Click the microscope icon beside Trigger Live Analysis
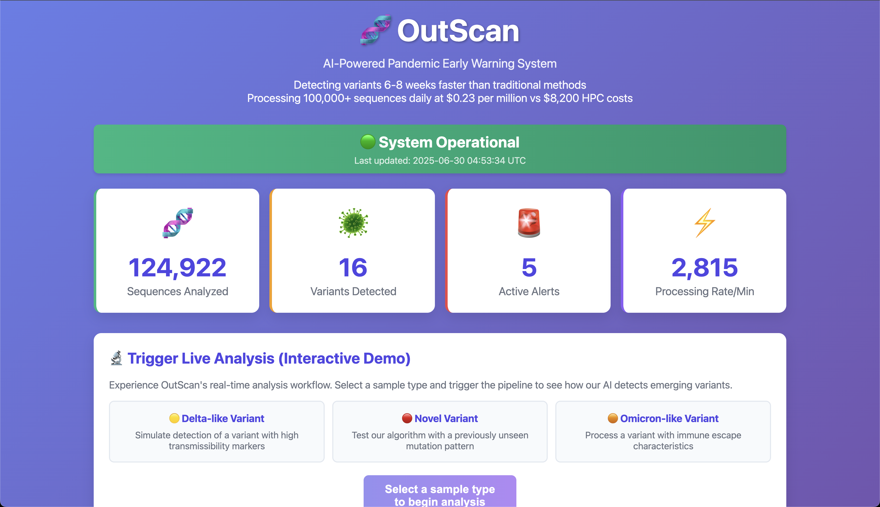The height and width of the screenshot is (507, 880). [x=116, y=358]
